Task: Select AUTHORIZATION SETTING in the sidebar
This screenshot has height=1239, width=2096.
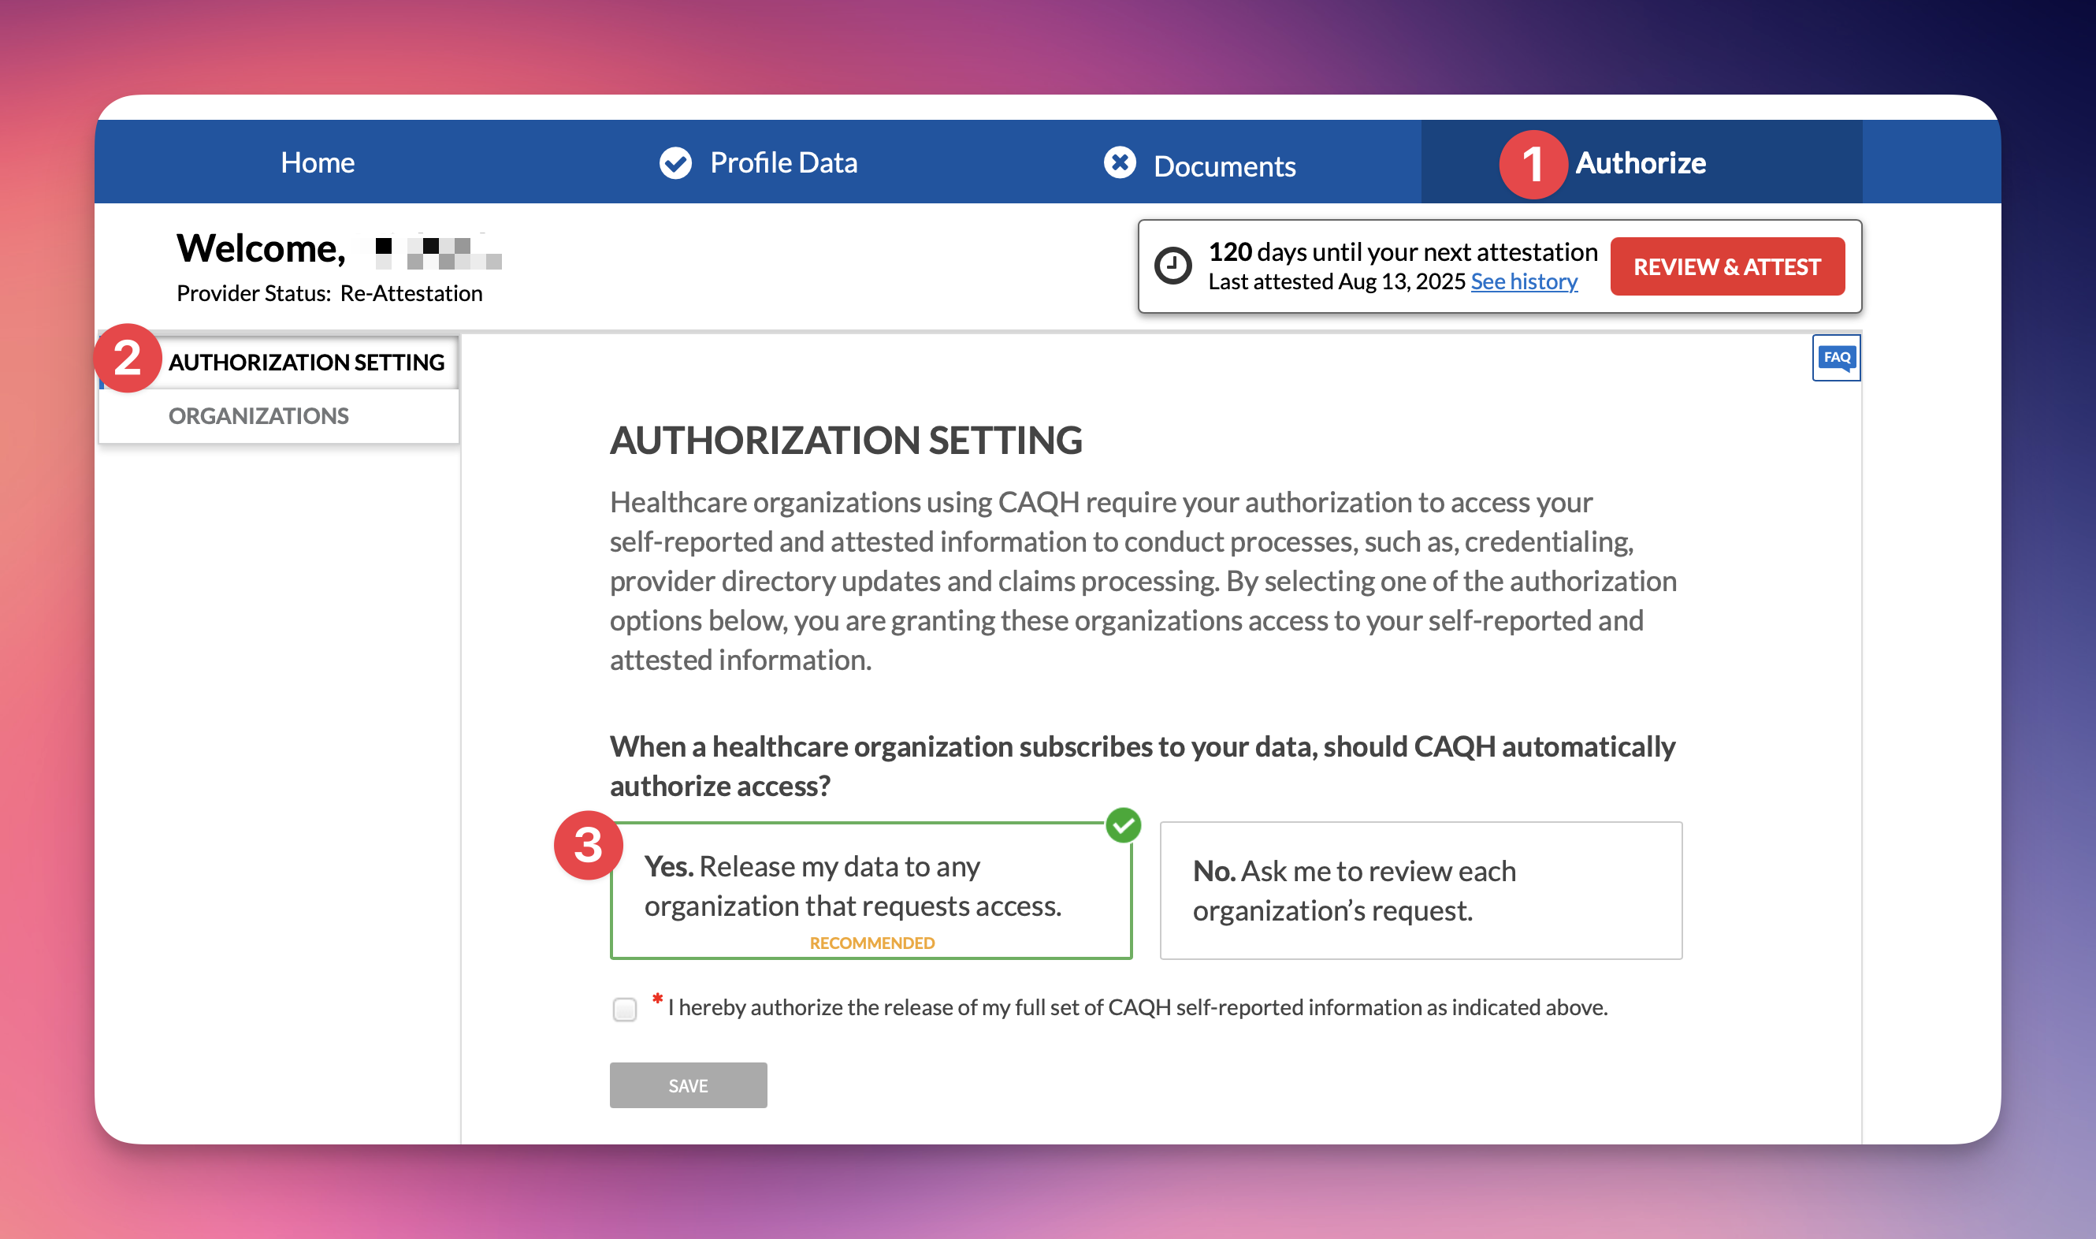Action: (x=306, y=362)
